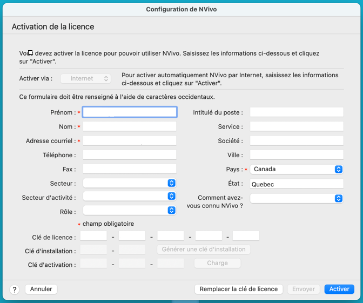The height and width of the screenshot is (303, 363).
Task: Open the Pays country dropdown
Action: [x=296, y=169]
